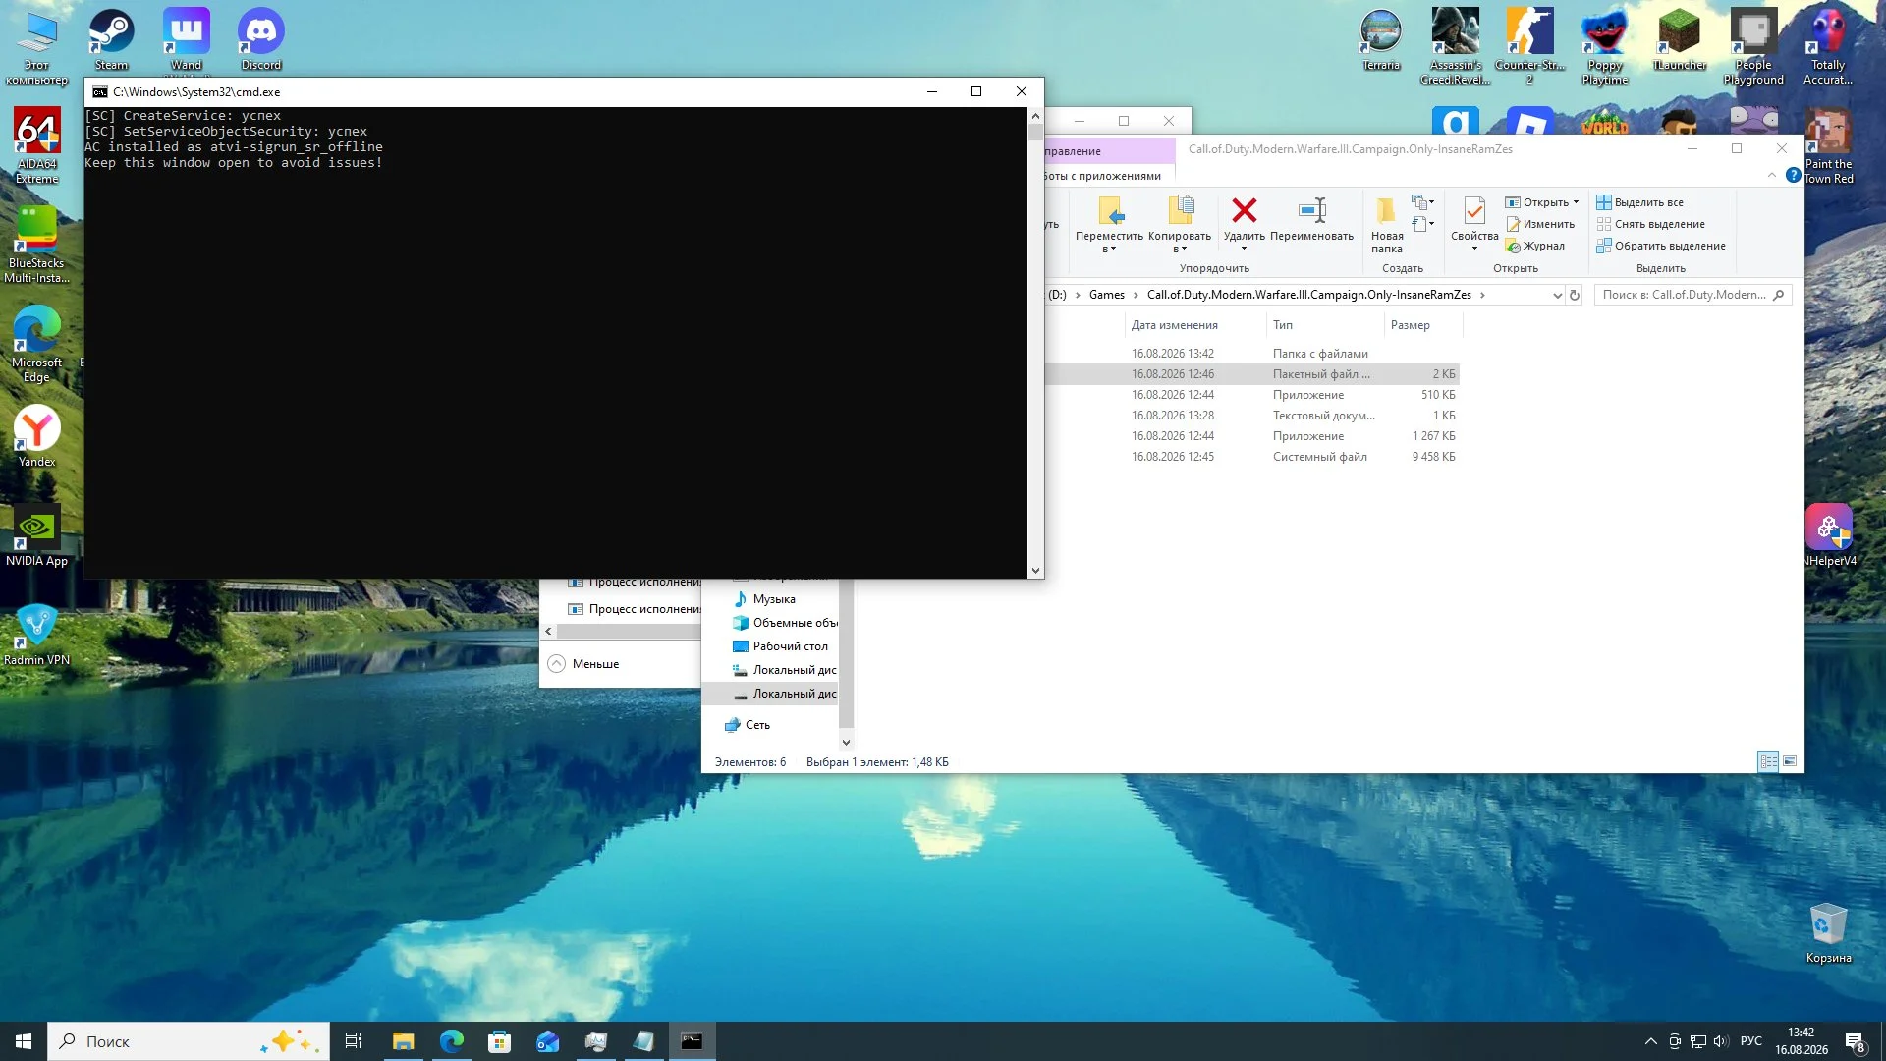The width and height of the screenshot is (1886, 1061).
Task: Select the NVIDIA App desktop icon
Action: coord(36,535)
